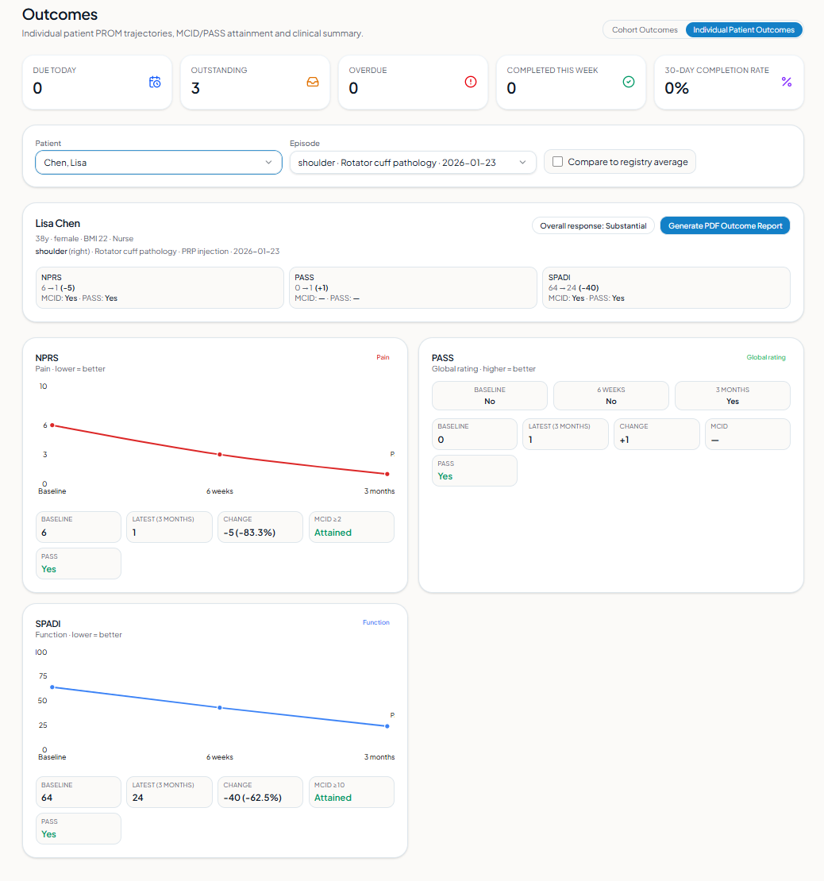The height and width of the screenshot is (881, 824).
Task: Click PASS panel top Baseline No cell
Action: click(x=490, y=395)
